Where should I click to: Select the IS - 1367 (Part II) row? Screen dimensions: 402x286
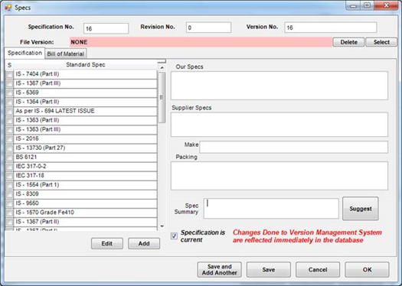click(x=85, y=222)
